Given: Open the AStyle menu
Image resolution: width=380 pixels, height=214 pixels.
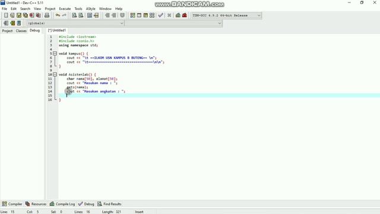Looking at the screenshot, I should click(x=91, y=9).
